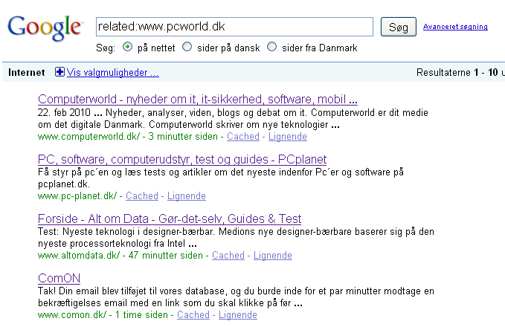This screenshot has height=327, width=505.
Task: Click the blue plus icon beside Vis valgmuligheder
Action: 60,73
